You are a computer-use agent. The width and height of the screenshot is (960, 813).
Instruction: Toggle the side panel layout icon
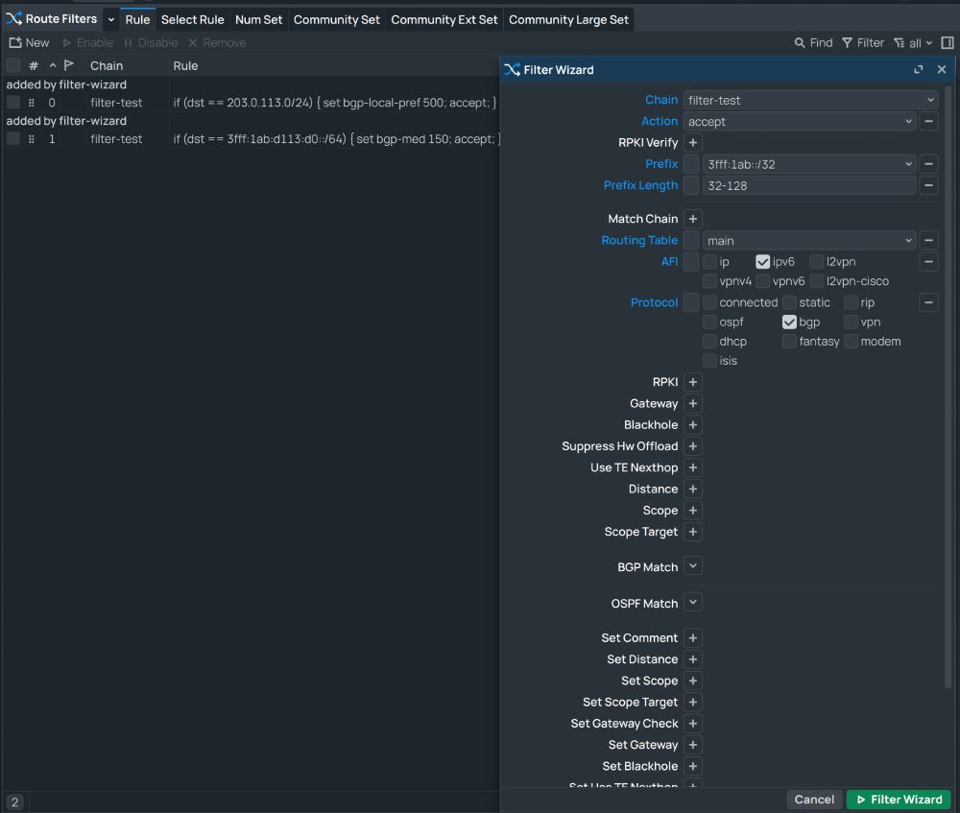point(948,43)
